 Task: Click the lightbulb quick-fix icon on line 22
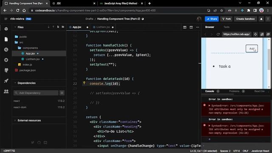pyautogui.click(x=84, y=83)
